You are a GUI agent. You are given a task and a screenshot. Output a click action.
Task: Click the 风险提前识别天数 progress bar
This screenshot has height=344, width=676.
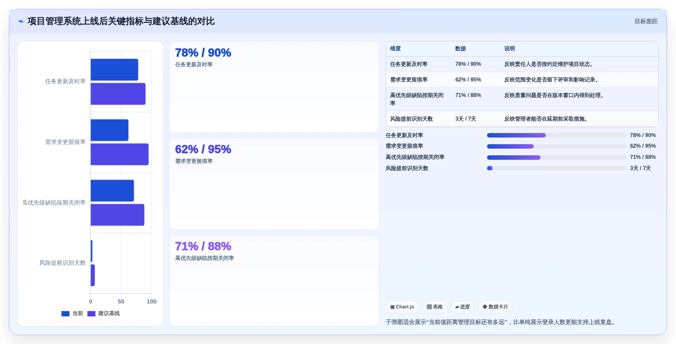point(556,168)
